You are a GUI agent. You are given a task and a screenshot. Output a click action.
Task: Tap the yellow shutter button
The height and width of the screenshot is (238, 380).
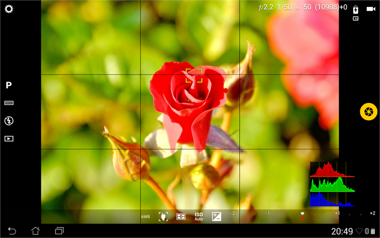pyautogui.click(x=368, y=112)
